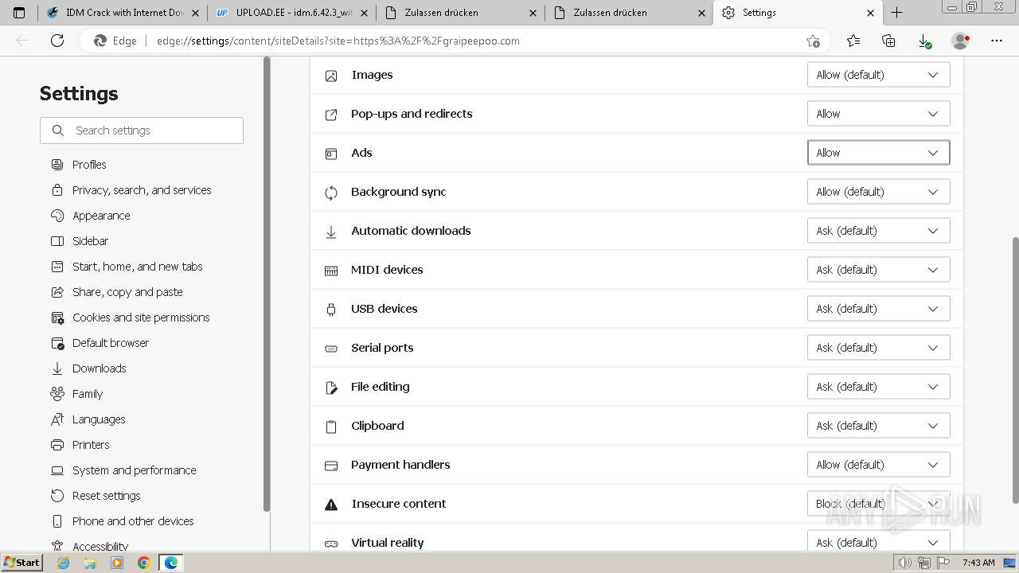
Task: Open the Serial ports dropdown
Action: (878, 348)
